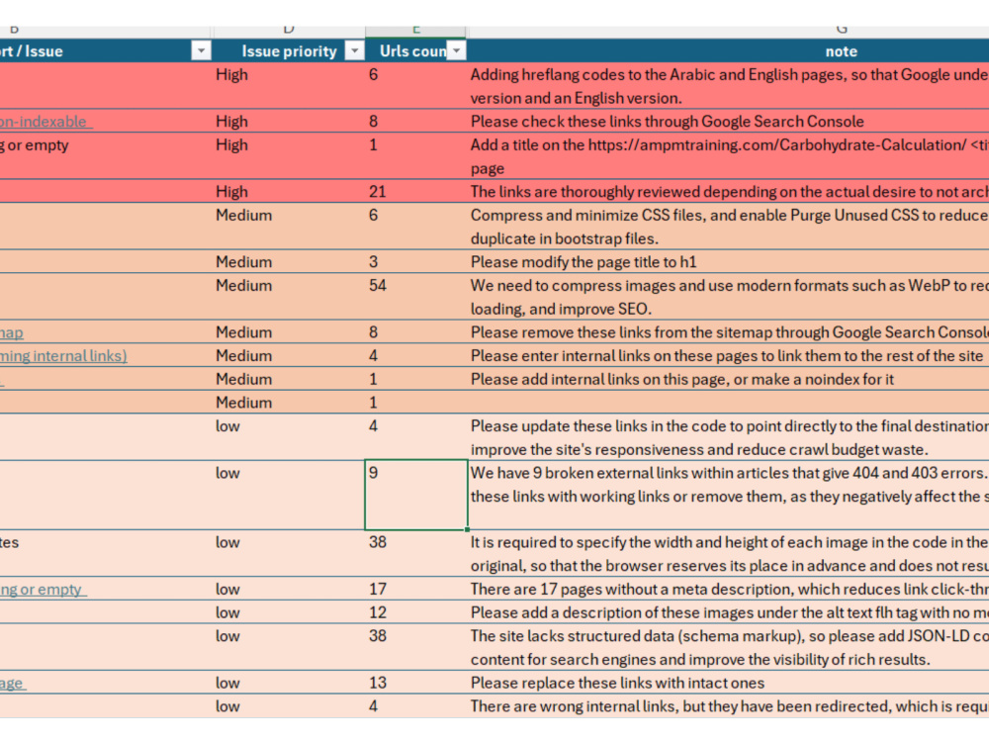Open the Urls count filter dropdown

(x=457, y=51)
